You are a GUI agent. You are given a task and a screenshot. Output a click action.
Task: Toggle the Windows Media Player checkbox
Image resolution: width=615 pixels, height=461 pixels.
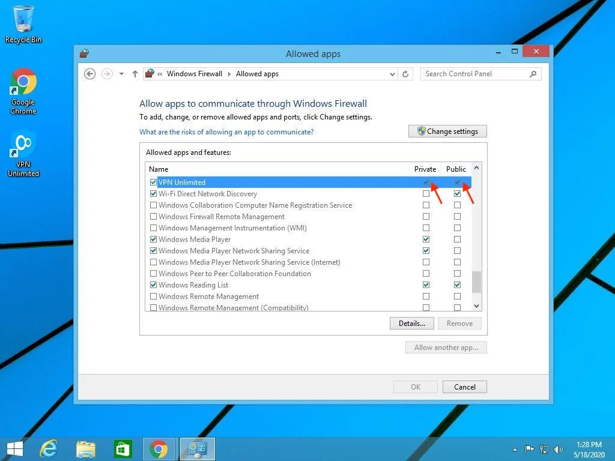(153, 240)
